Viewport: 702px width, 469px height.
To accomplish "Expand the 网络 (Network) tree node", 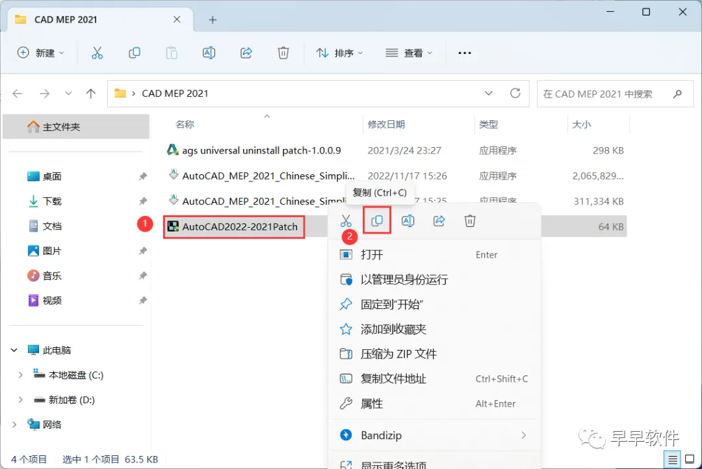I will [x=14, y=424].
